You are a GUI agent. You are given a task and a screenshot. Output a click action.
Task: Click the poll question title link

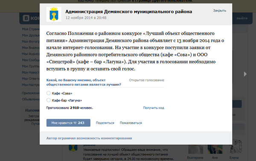[84, 82]
